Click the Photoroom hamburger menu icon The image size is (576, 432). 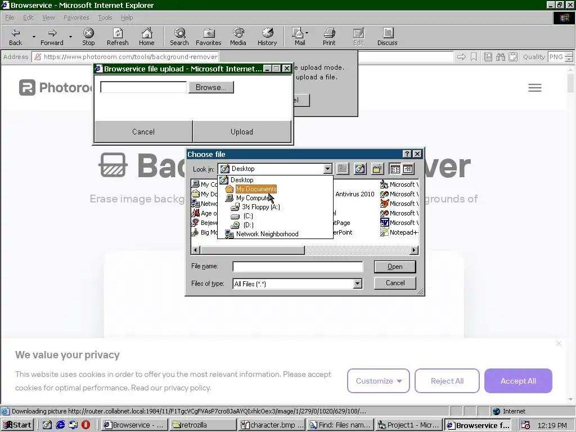535,88
